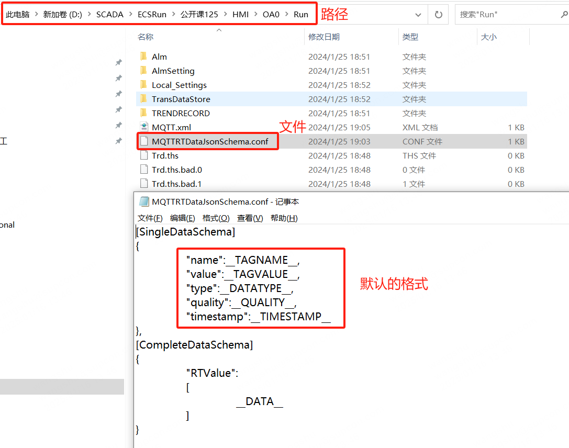Open Notepad 编辑(E) menu

pos(183,218)
